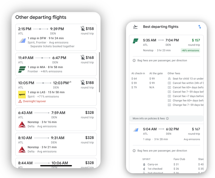The height and width of the screenshot is (178, 215).
Task: Tap Delta logo on 6:43 AM flight
Action: [x=22, y=124]
